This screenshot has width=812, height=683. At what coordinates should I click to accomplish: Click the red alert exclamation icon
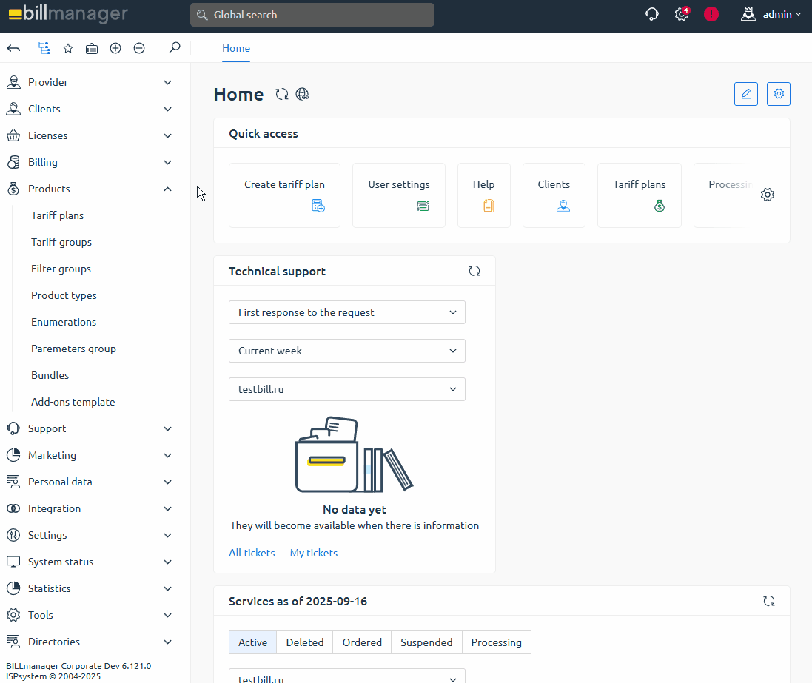coord(711,14)
